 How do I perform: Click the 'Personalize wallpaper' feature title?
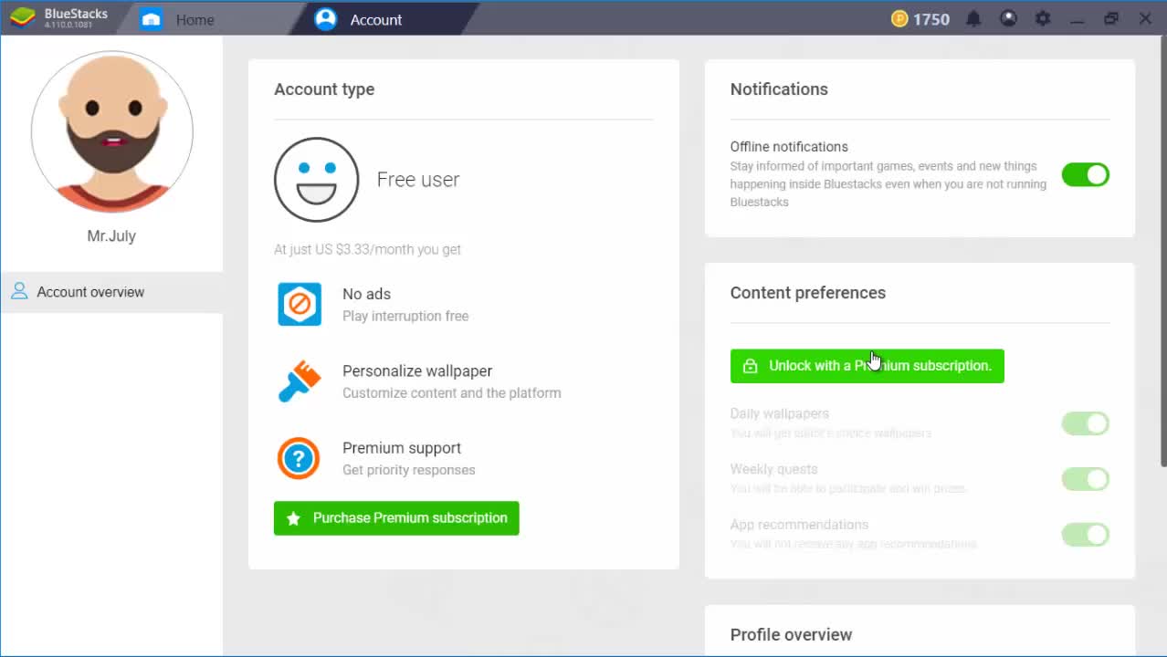click(417, 371)
